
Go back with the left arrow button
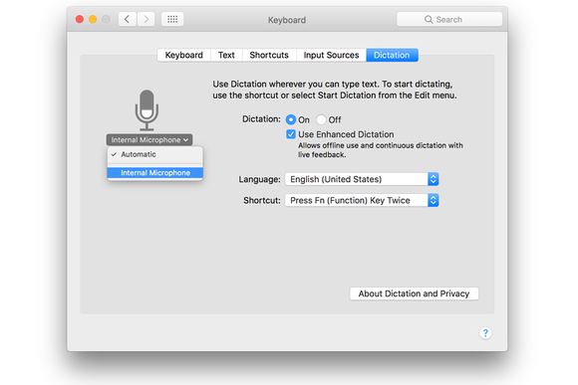[x=128, y=19]
